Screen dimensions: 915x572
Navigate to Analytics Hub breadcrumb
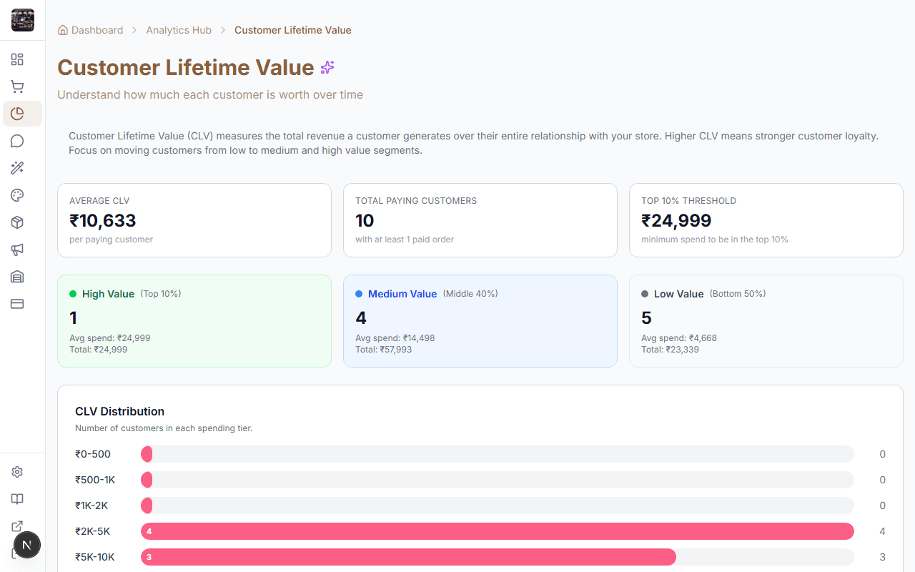click(x=179, y=30)
